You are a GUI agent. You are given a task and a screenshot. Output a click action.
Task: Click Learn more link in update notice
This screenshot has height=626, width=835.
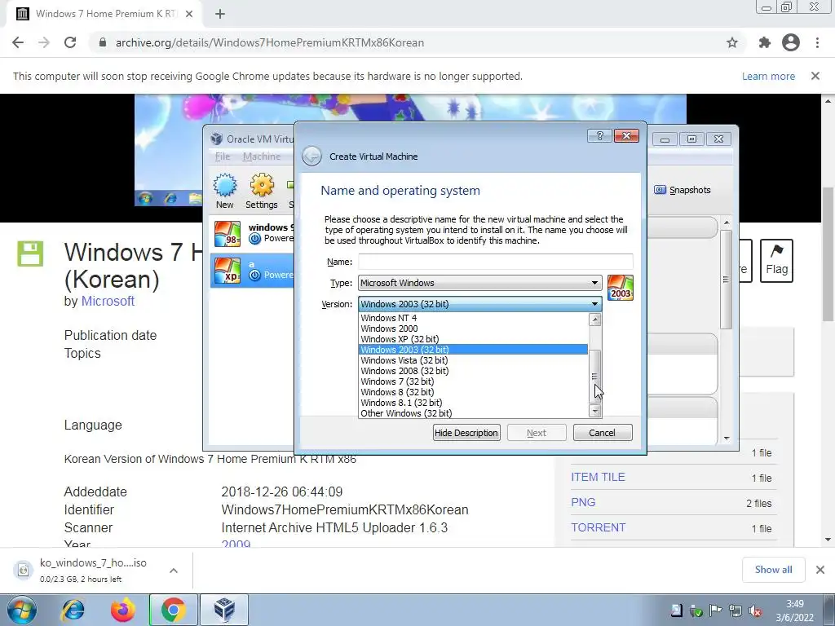click(768, 76)
